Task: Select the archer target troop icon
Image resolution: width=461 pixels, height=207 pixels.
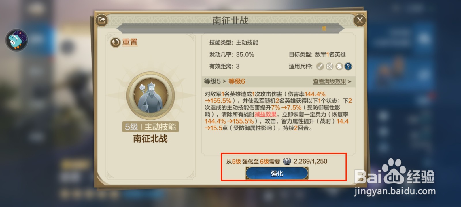Action: point(329,67)
